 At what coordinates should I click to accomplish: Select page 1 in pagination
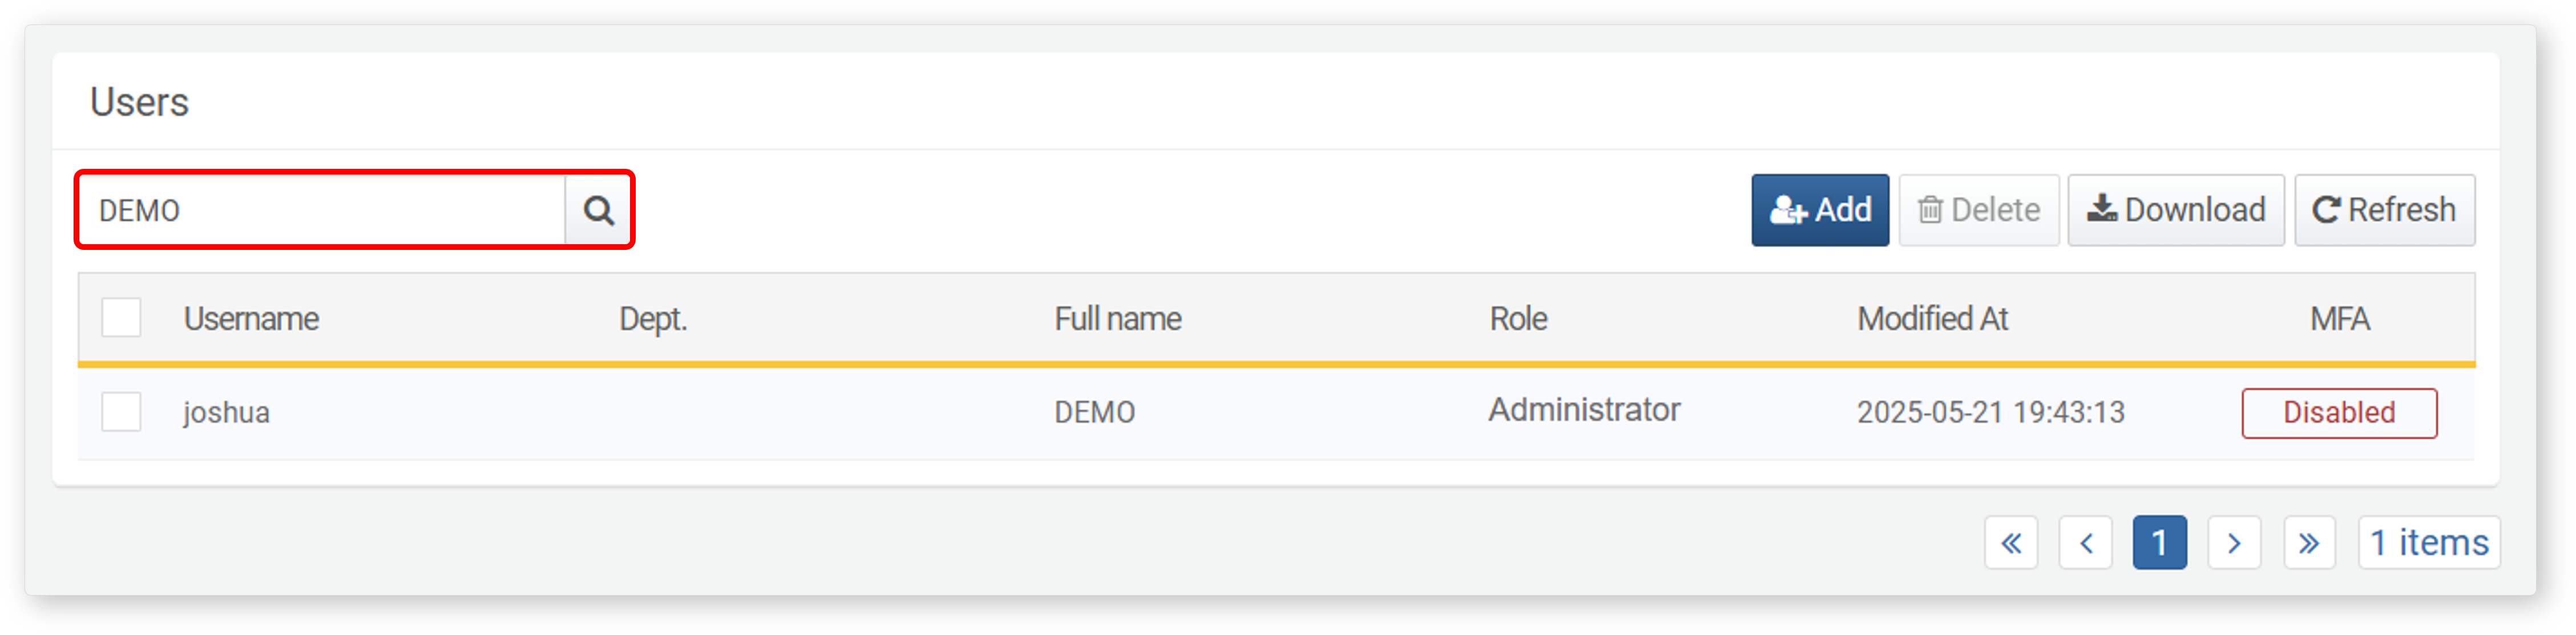pyautogui.click(x=2159, y=543)
